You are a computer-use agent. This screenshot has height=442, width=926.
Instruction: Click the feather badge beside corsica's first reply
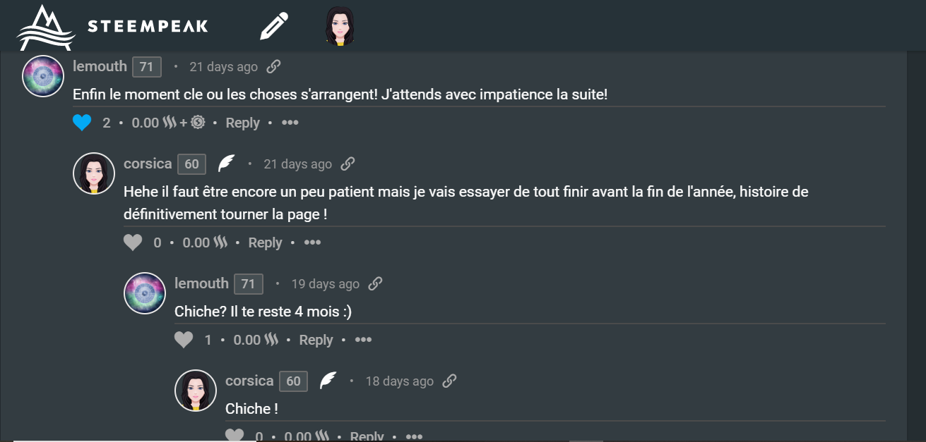(226, 164)
